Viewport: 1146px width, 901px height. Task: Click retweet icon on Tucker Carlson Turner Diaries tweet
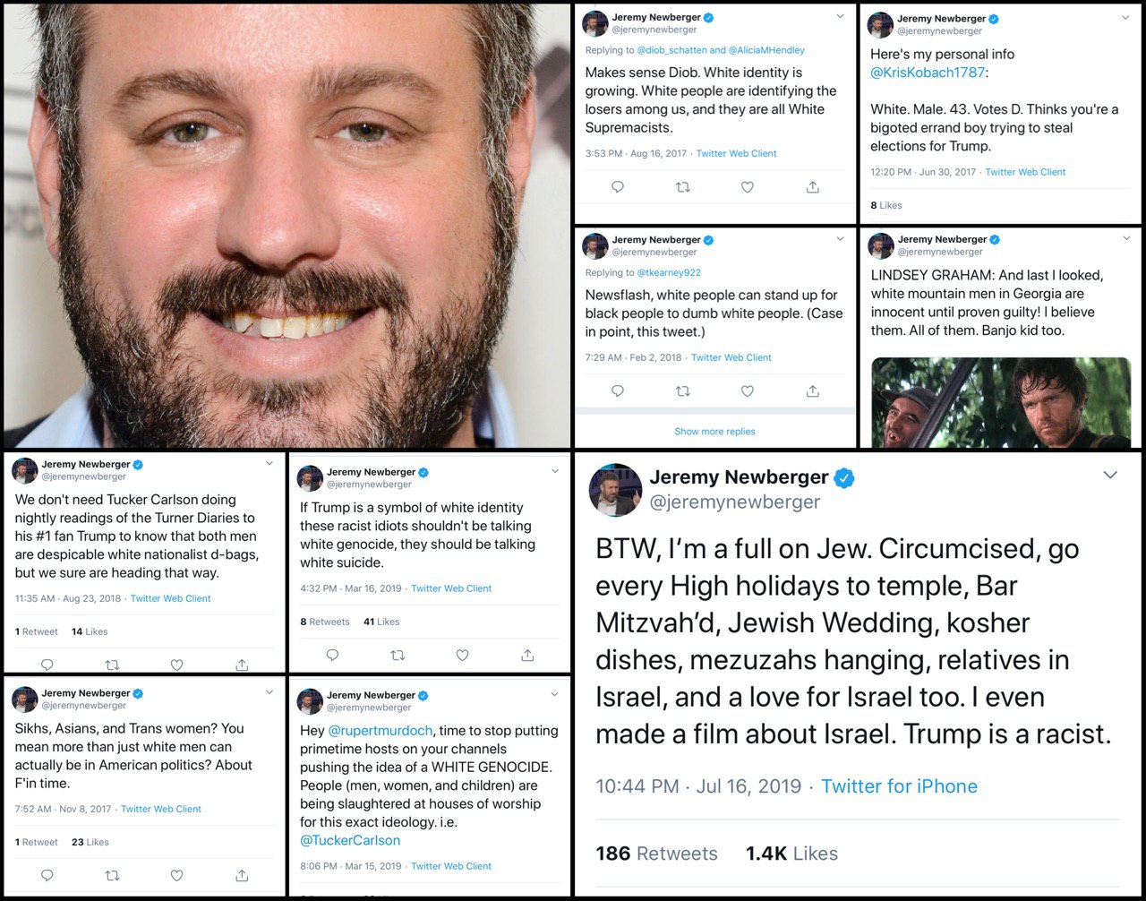112,665
